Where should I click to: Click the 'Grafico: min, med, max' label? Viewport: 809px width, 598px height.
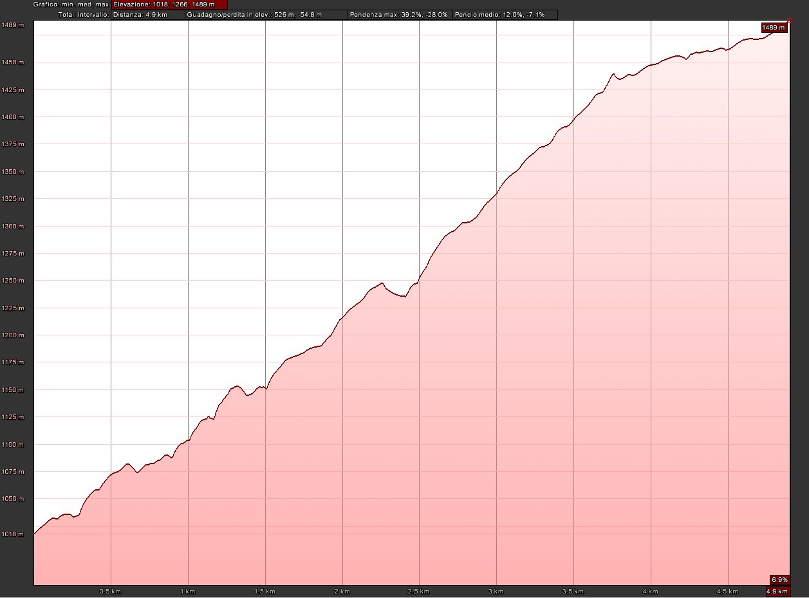point(71,5)
